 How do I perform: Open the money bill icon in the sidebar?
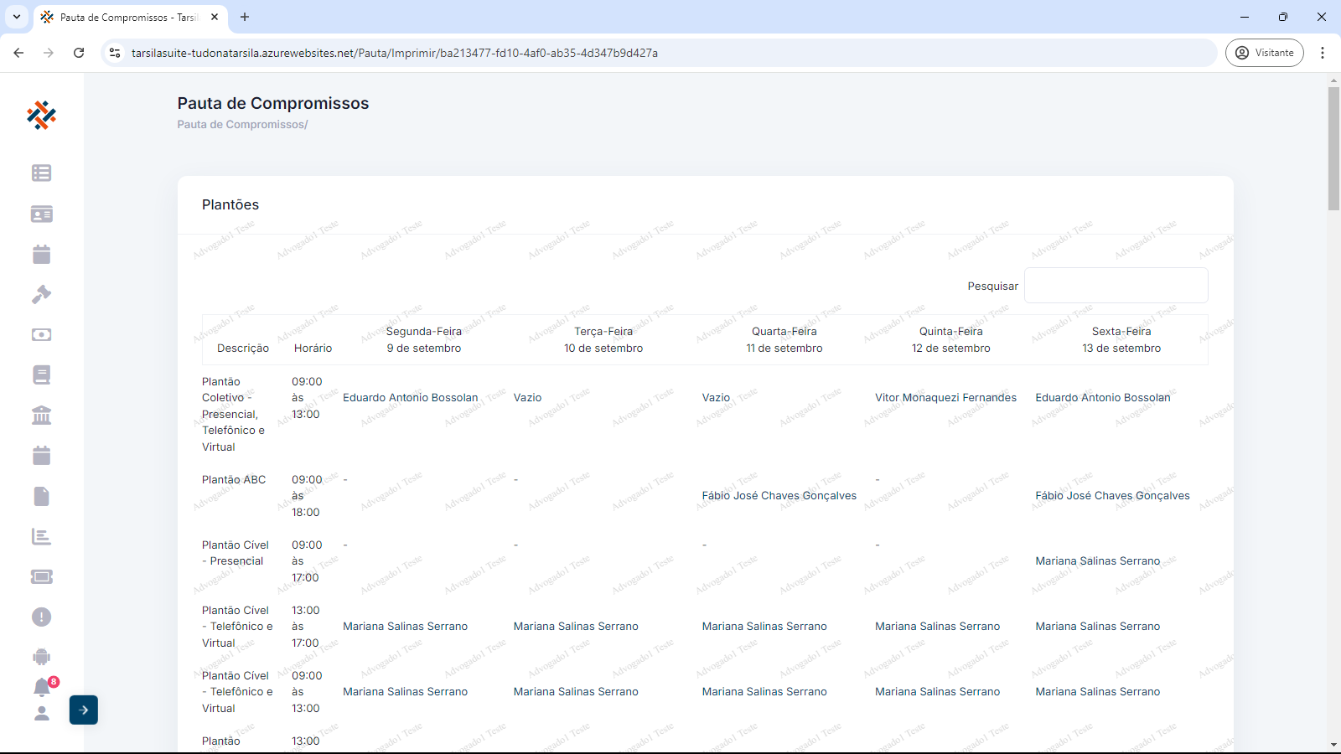(41, 335)
